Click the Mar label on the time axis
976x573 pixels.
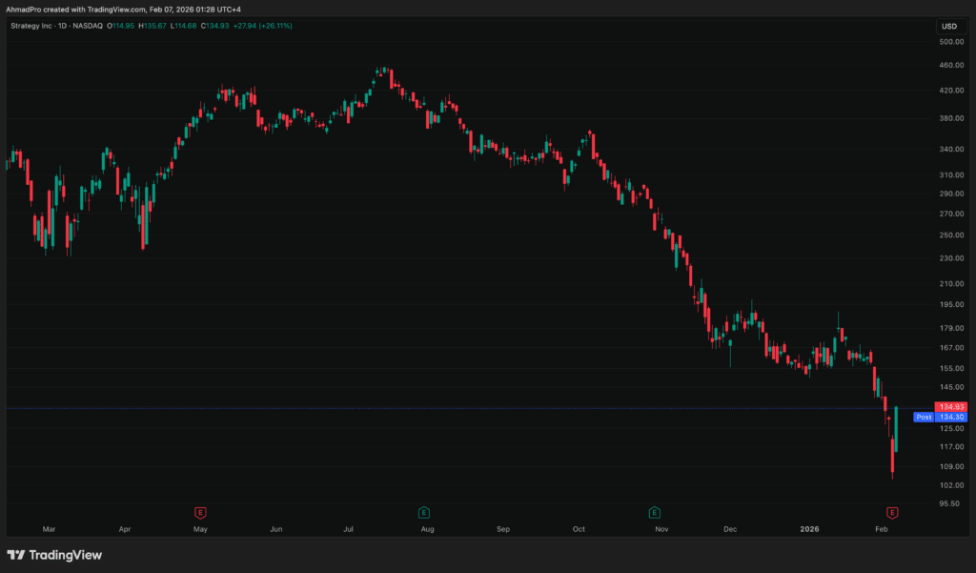[50, 528]
